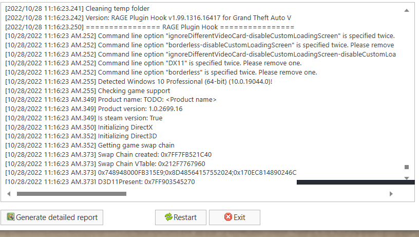Click the horizontal scrollbar thumb

(71, 194)
